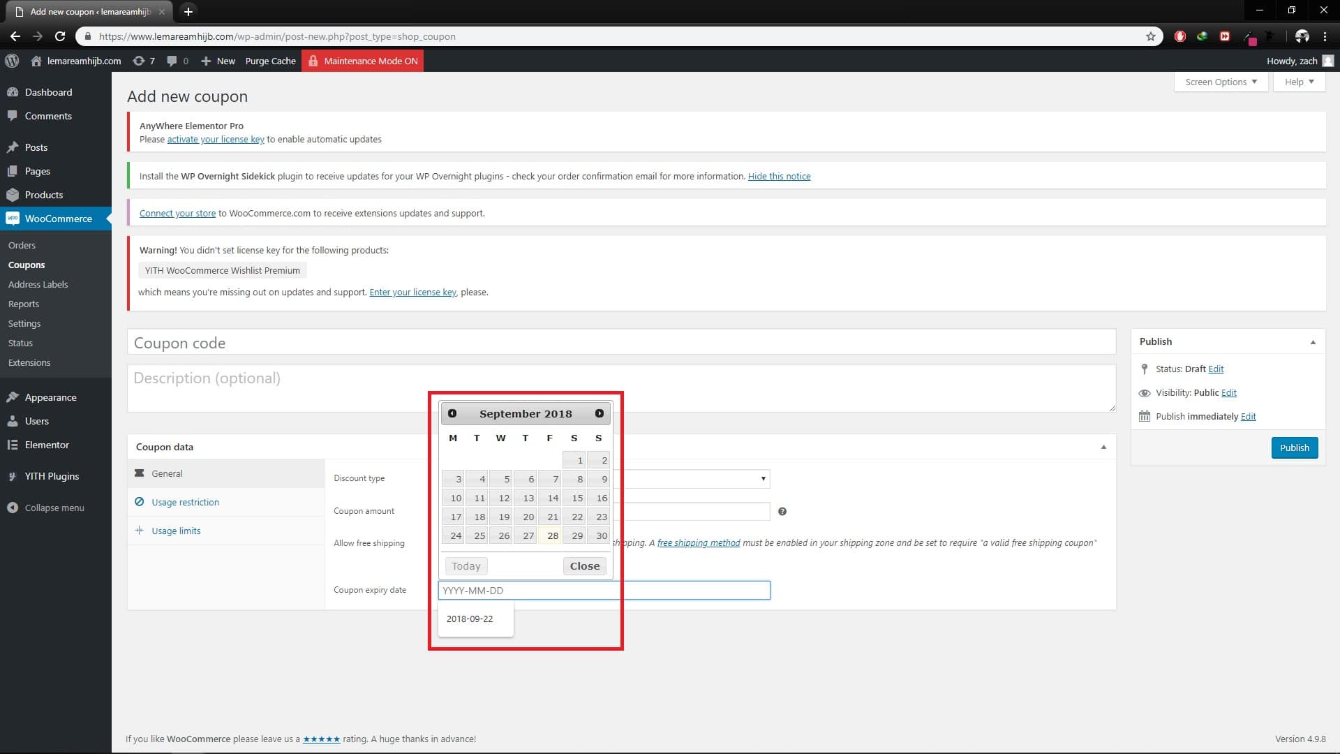Open the browser three-dot menu
Image resolution: width=1340 pixels, height=754 pixels.
(1325, 36)
